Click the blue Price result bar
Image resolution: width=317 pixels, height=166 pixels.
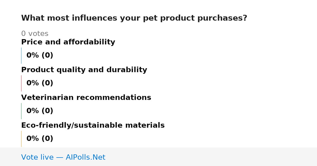[21, 56]
